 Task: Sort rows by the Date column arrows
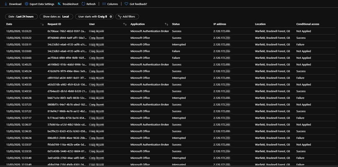(42, 24)
